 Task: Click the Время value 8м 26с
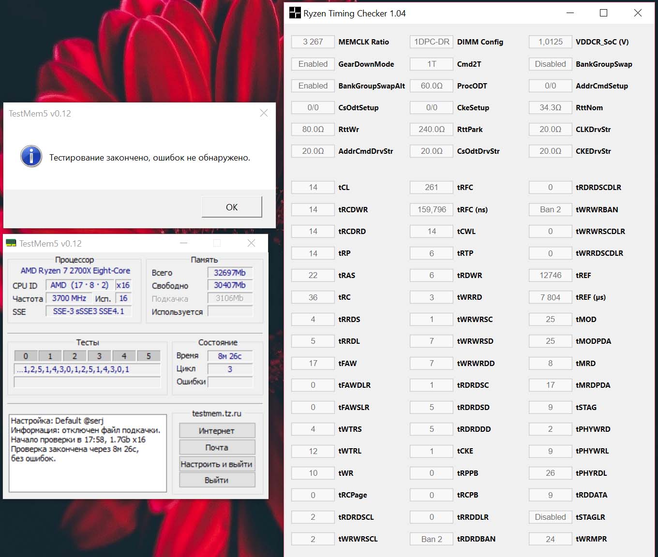[230, 356]
